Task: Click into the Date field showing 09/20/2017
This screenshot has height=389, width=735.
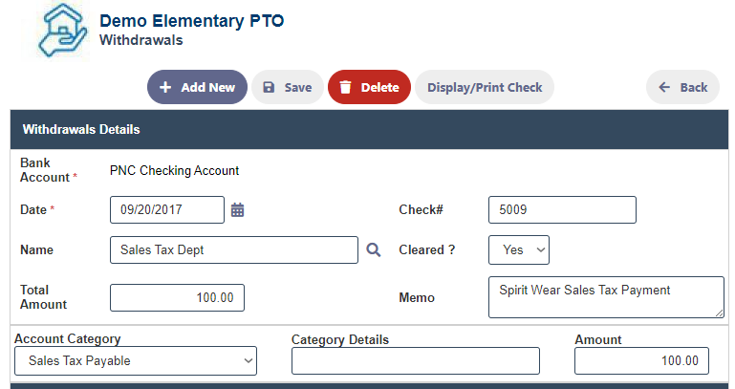Action: pos(167,209)
